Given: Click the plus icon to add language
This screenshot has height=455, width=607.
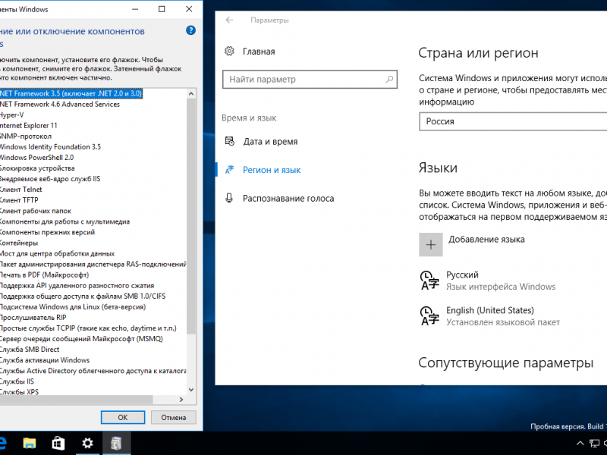Looking at the screenshot, I should pos(430,244).
